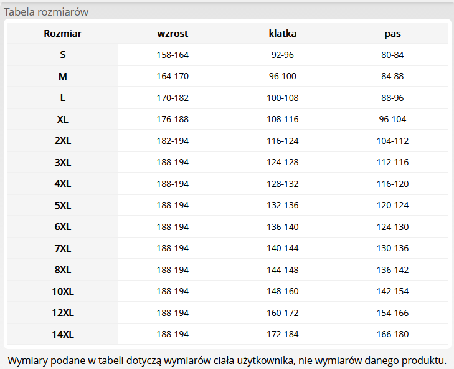The height and width of the screenshot is (369, 454).
Task: Click the 'klatka' column header
Action: 283,34
